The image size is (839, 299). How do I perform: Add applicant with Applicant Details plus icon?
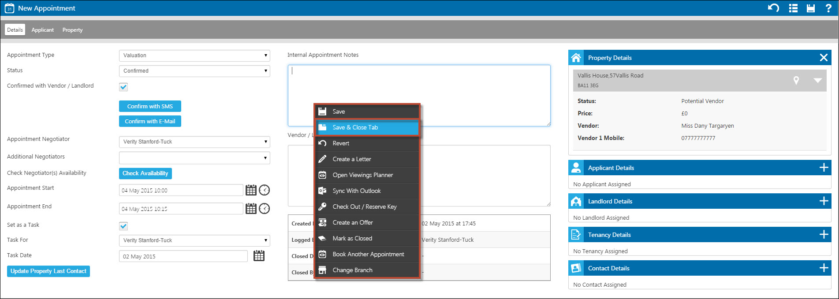coord(824,167)
